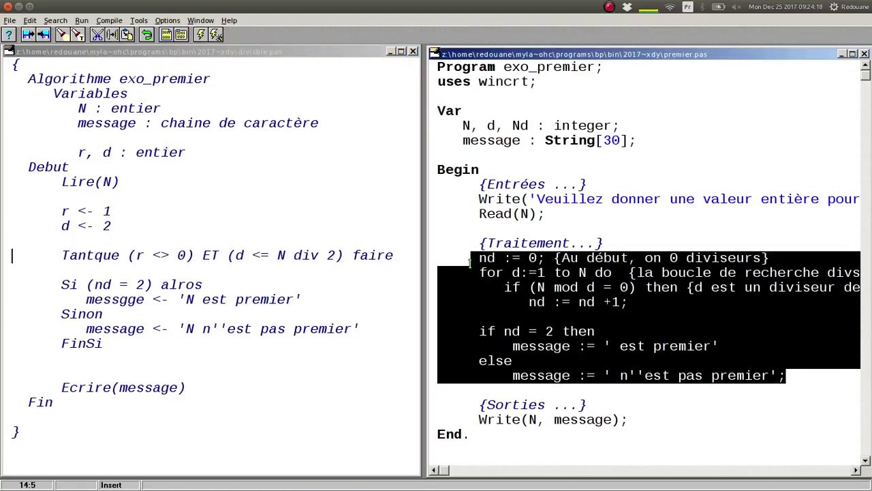The height and width of the screenshot is (491, 872).
Task: Click the Cut scissors toolbar icon
Action: click(97, 35)
